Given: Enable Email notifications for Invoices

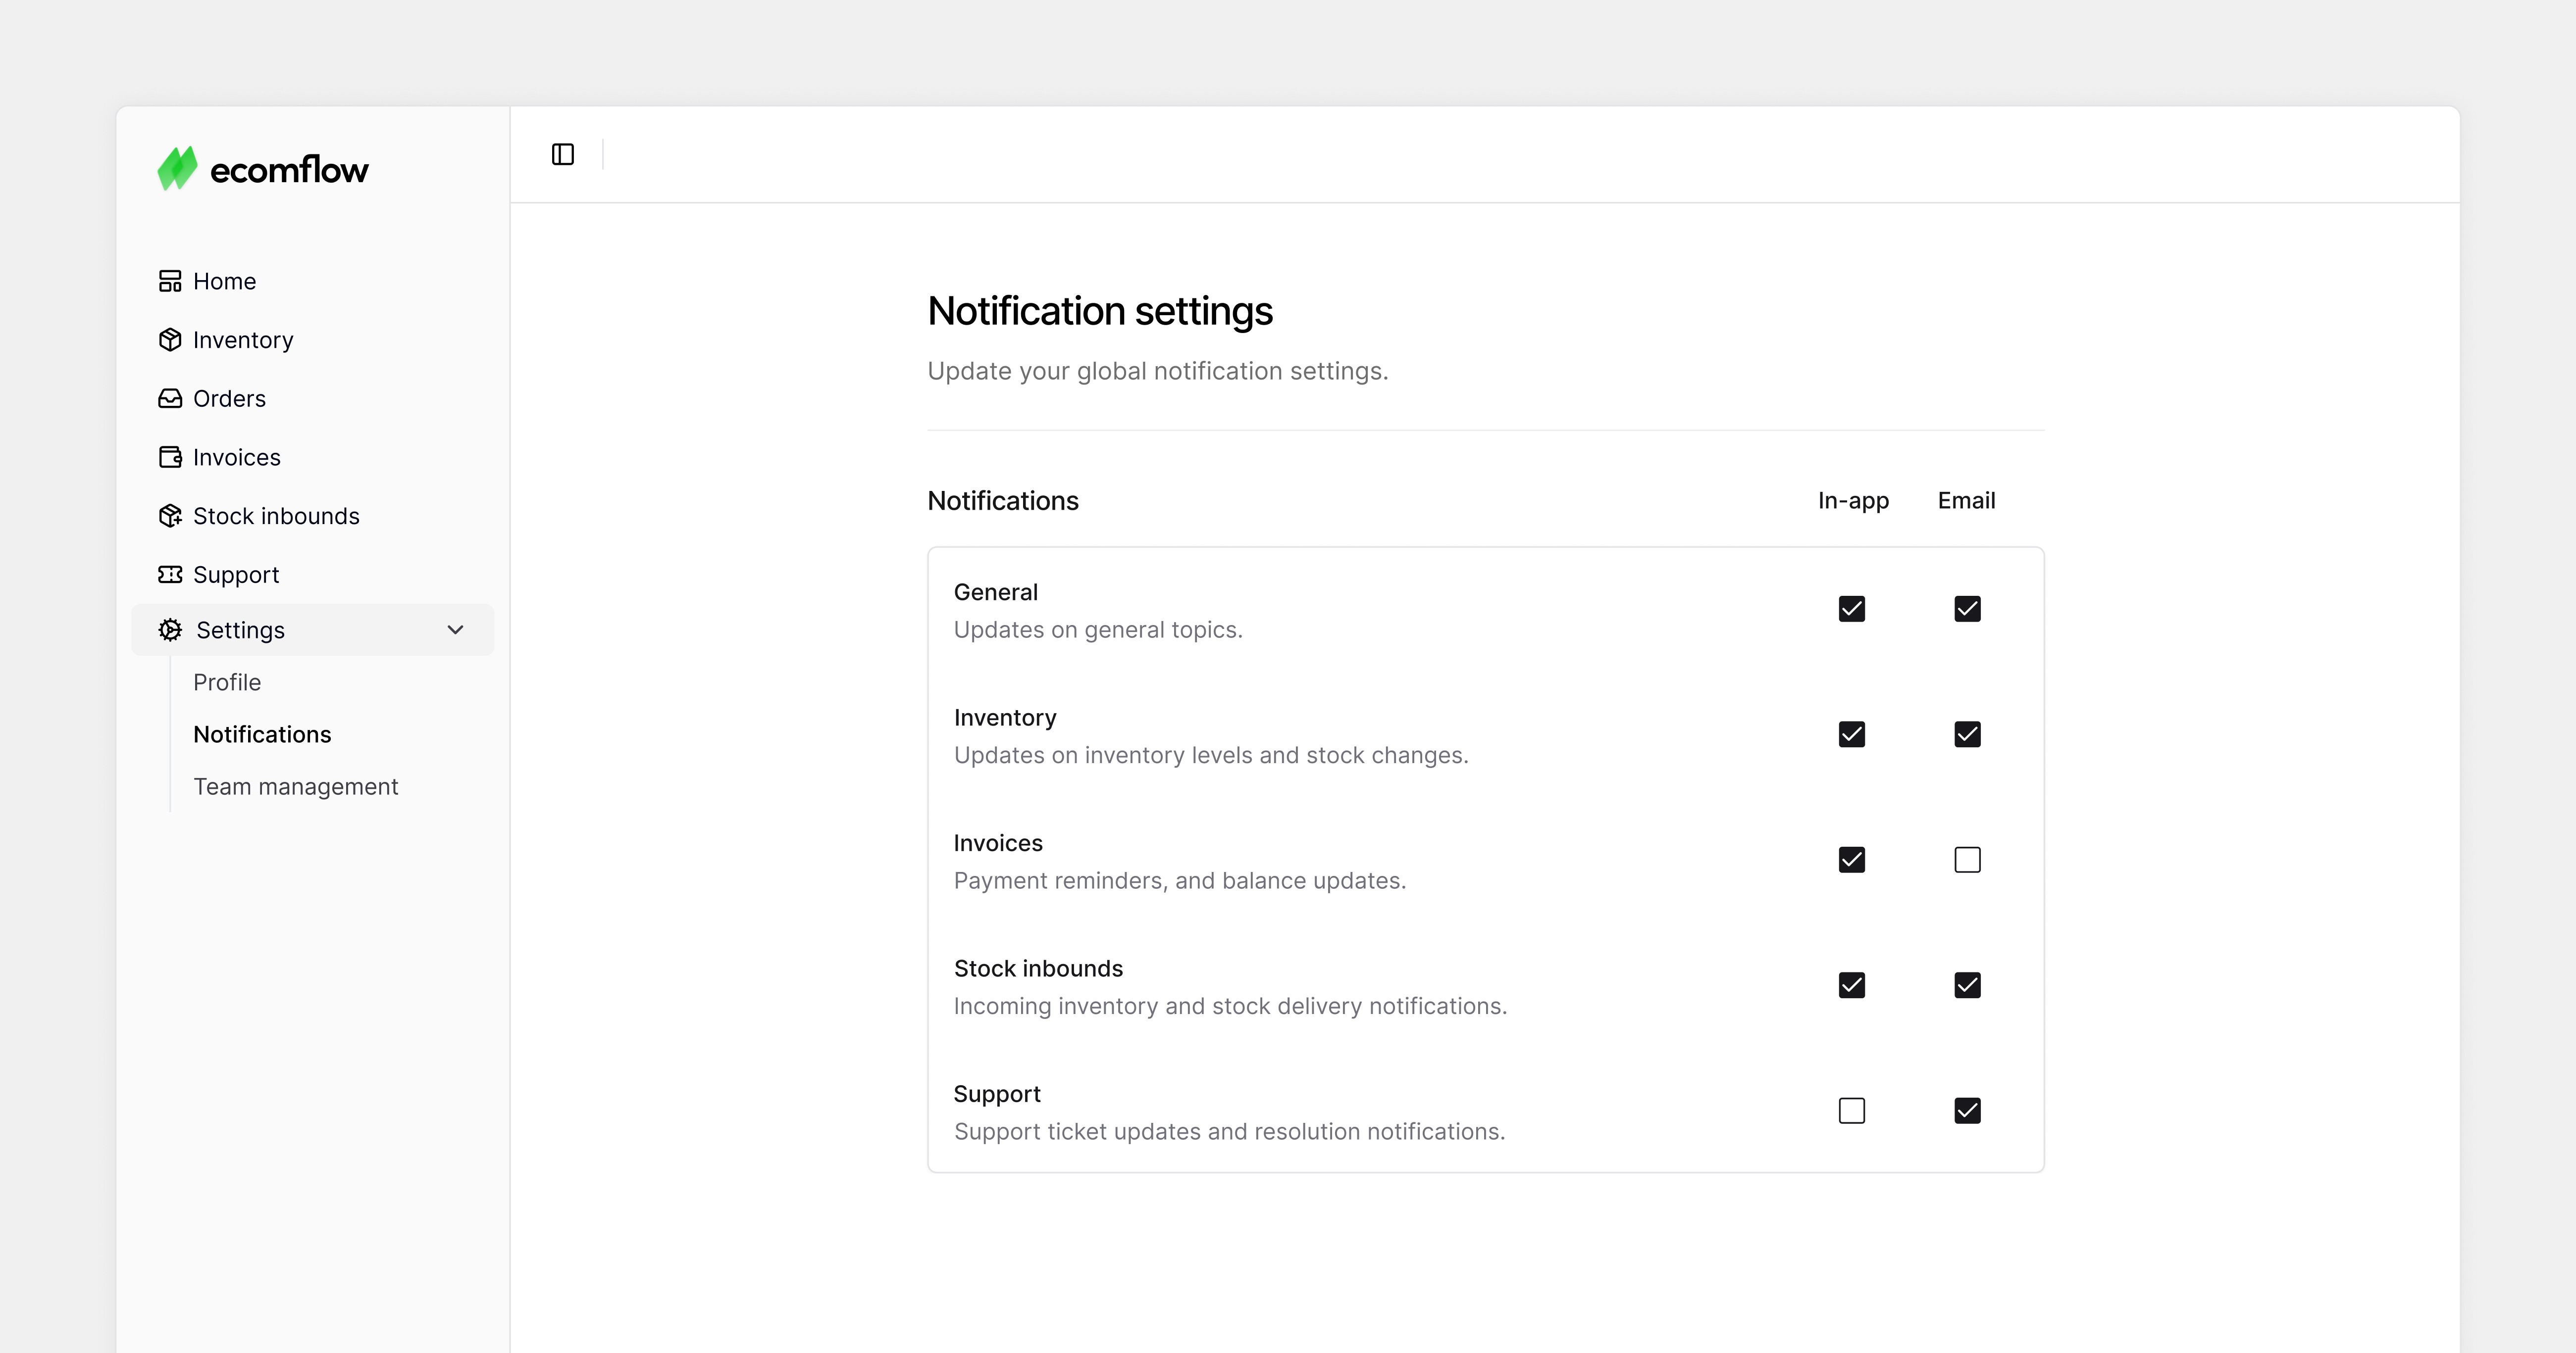Looking at the screenshot, I should [1967, 860].
